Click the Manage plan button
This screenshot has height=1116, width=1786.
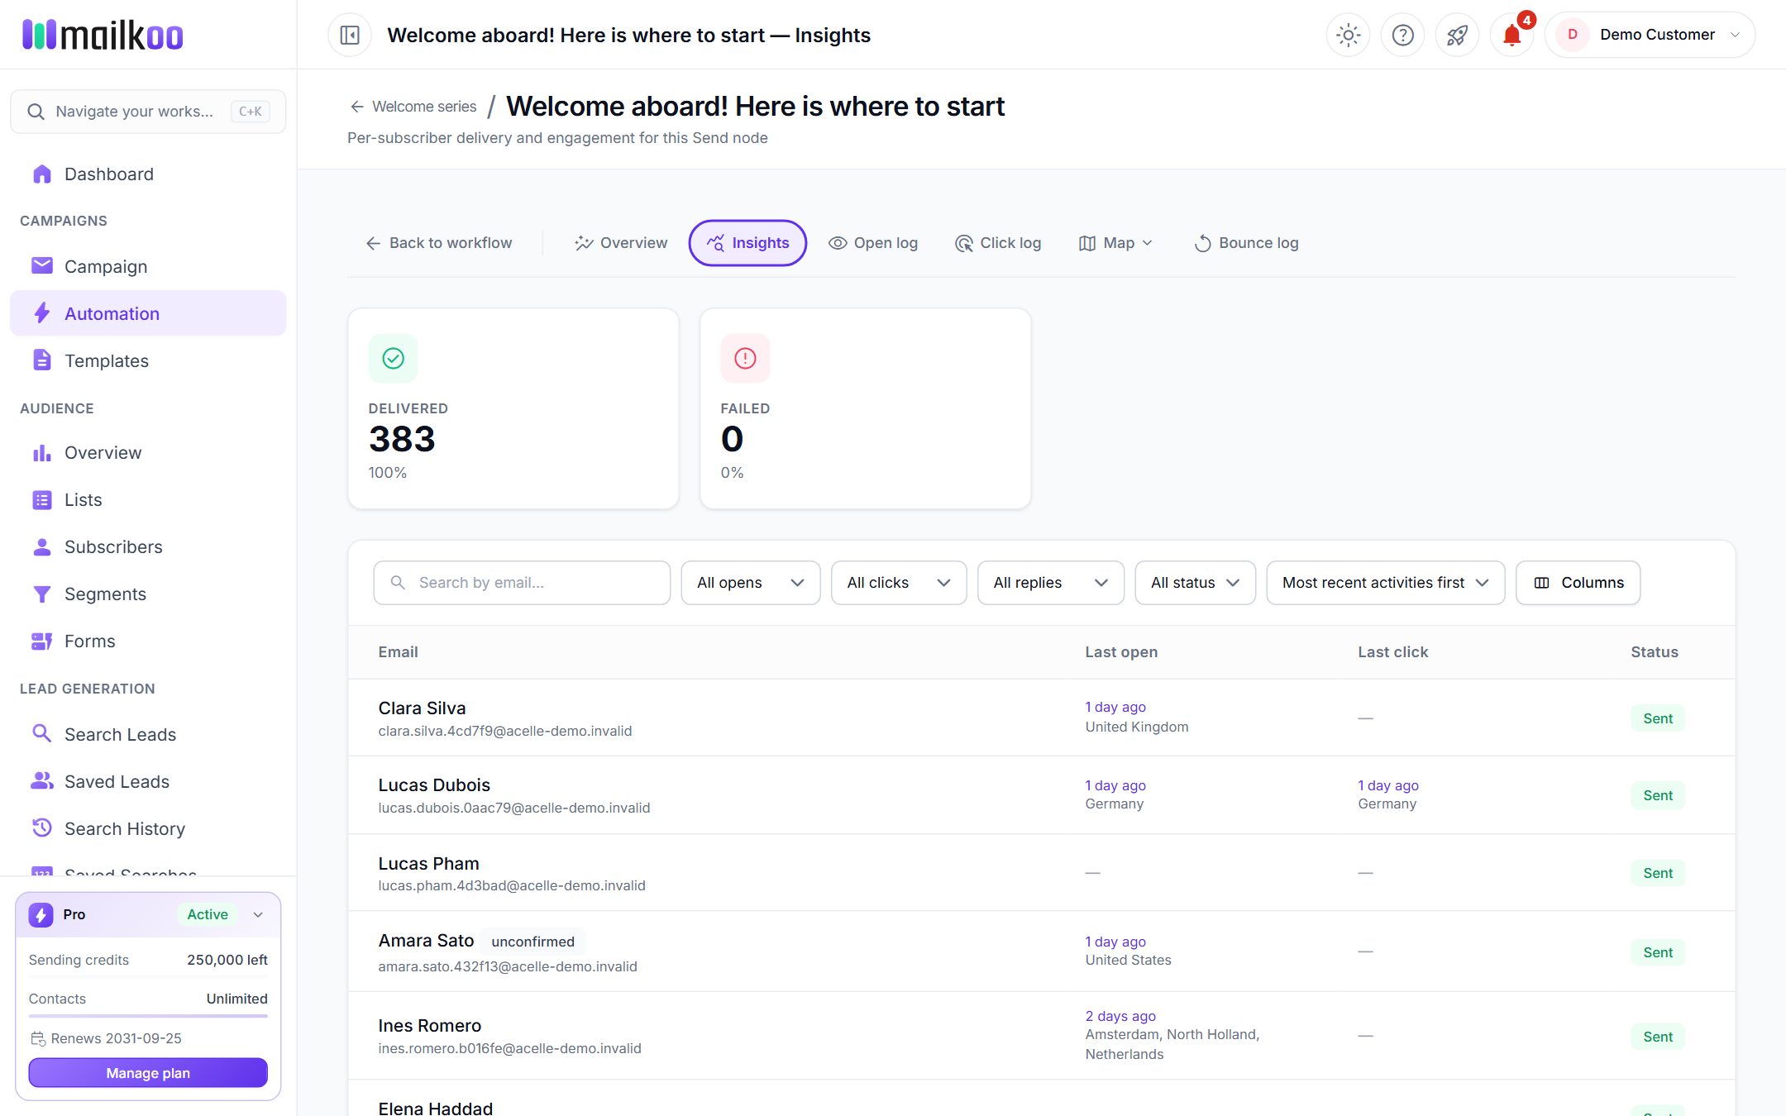tap(148, 1073)
